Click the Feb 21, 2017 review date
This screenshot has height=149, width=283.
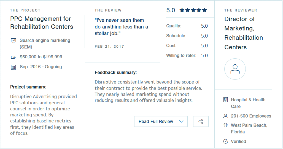tap(109, 47)
